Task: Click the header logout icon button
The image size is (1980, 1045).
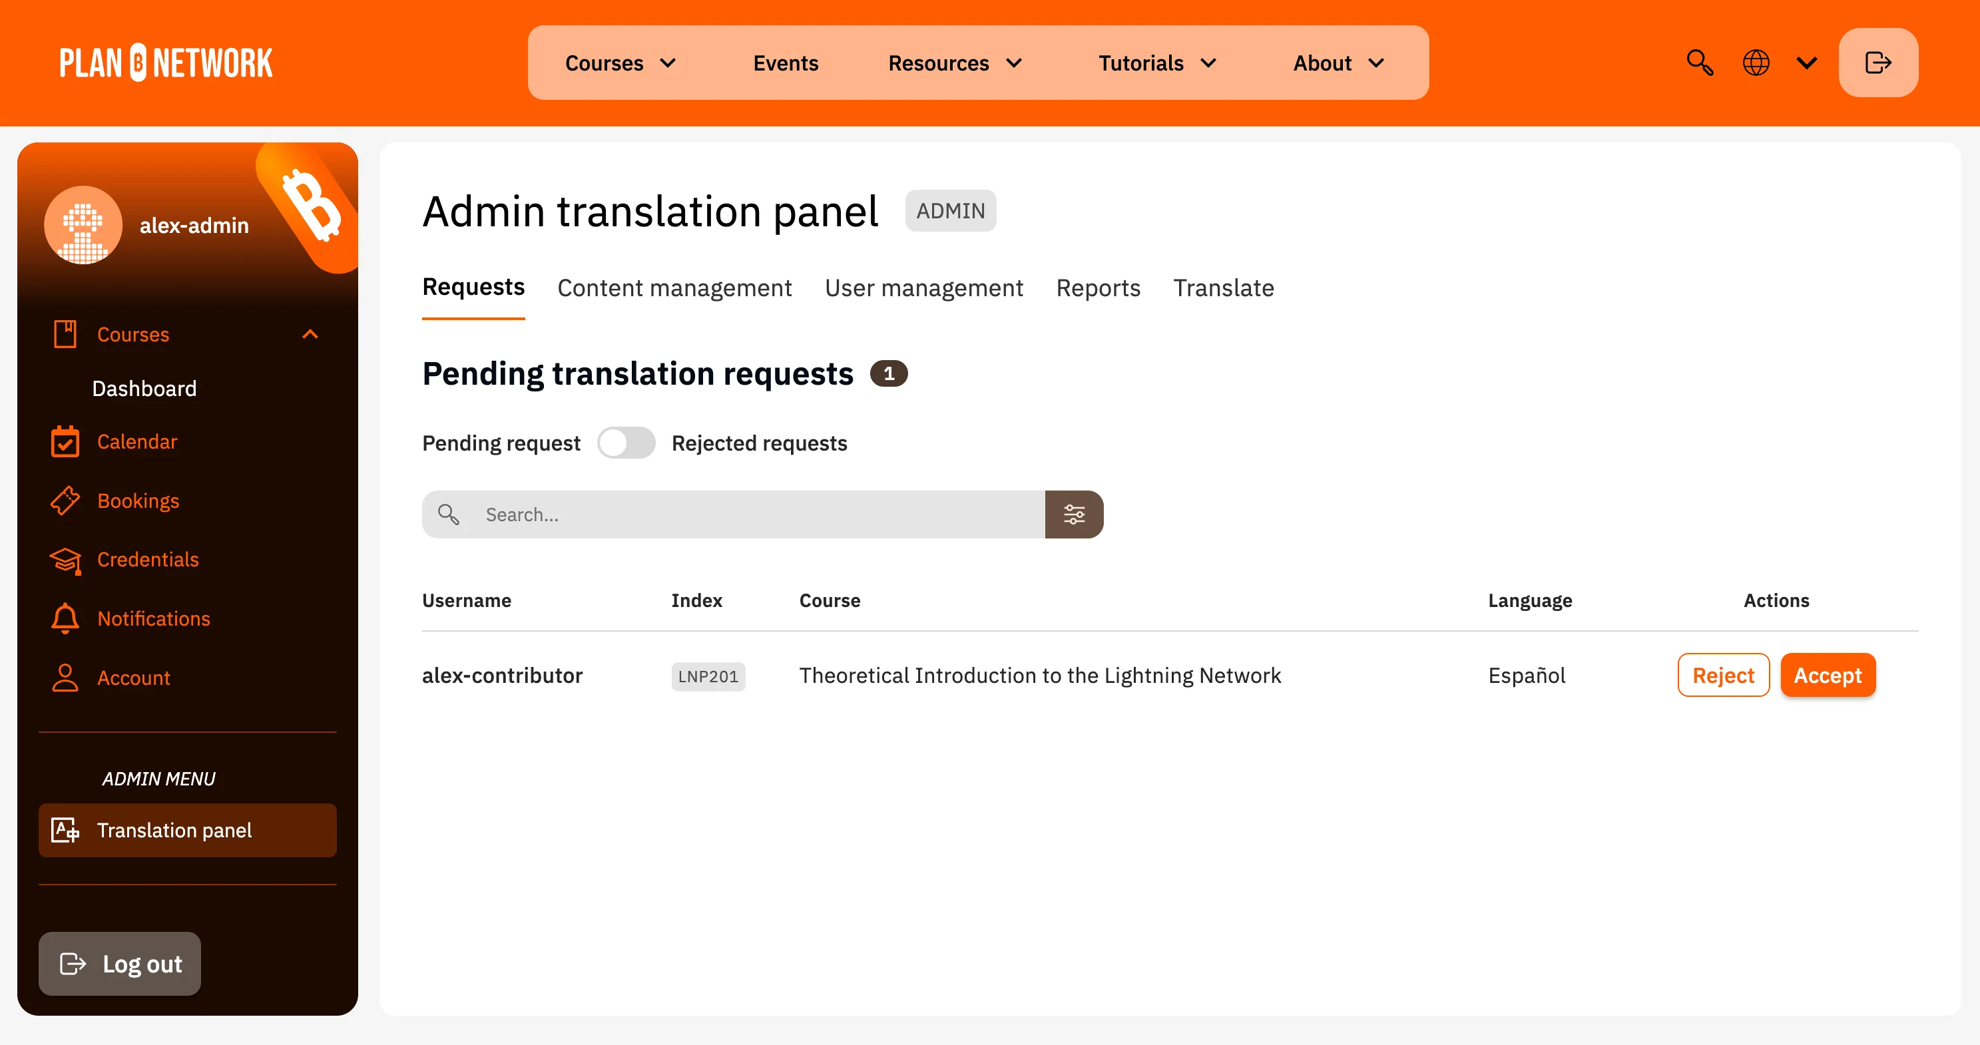Action: (1877, 63)
